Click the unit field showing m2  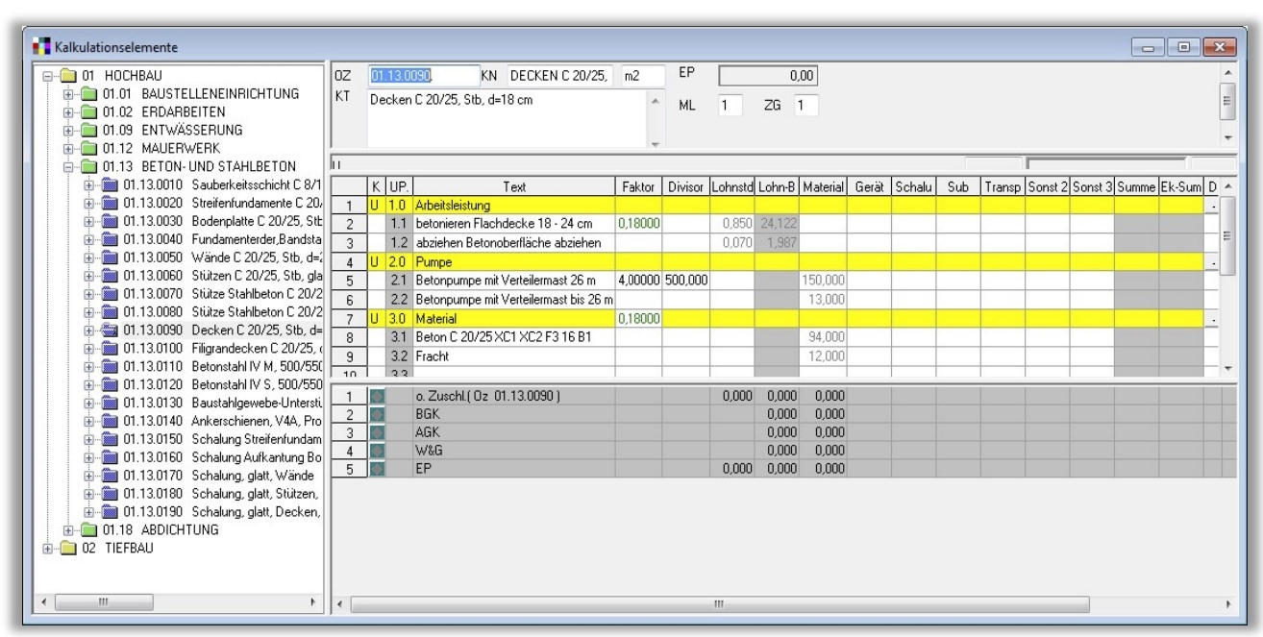643,76
